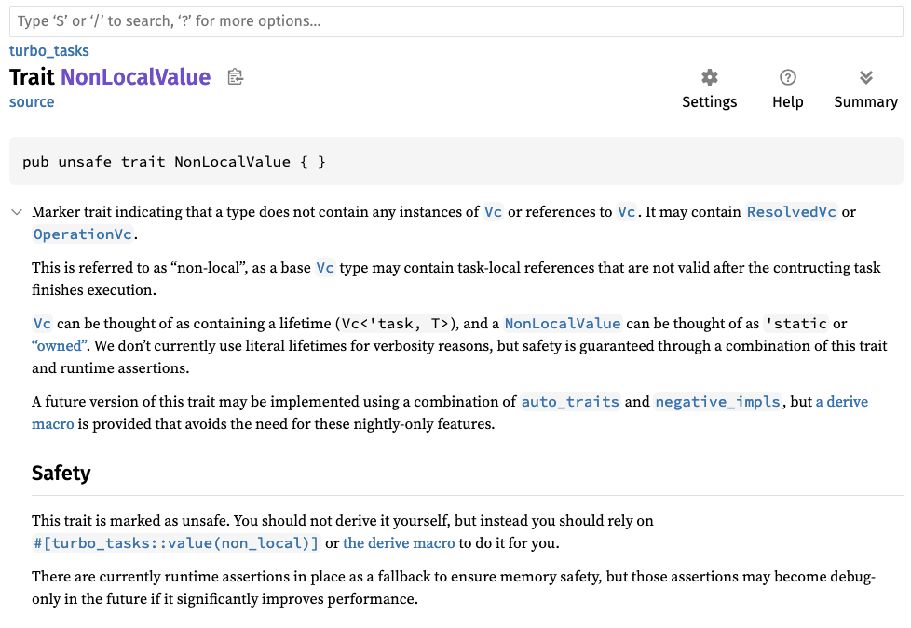The height and width of the screenshot is (628, 911).
Task: Open the ResolvedVc link
Action: (791, 211)
